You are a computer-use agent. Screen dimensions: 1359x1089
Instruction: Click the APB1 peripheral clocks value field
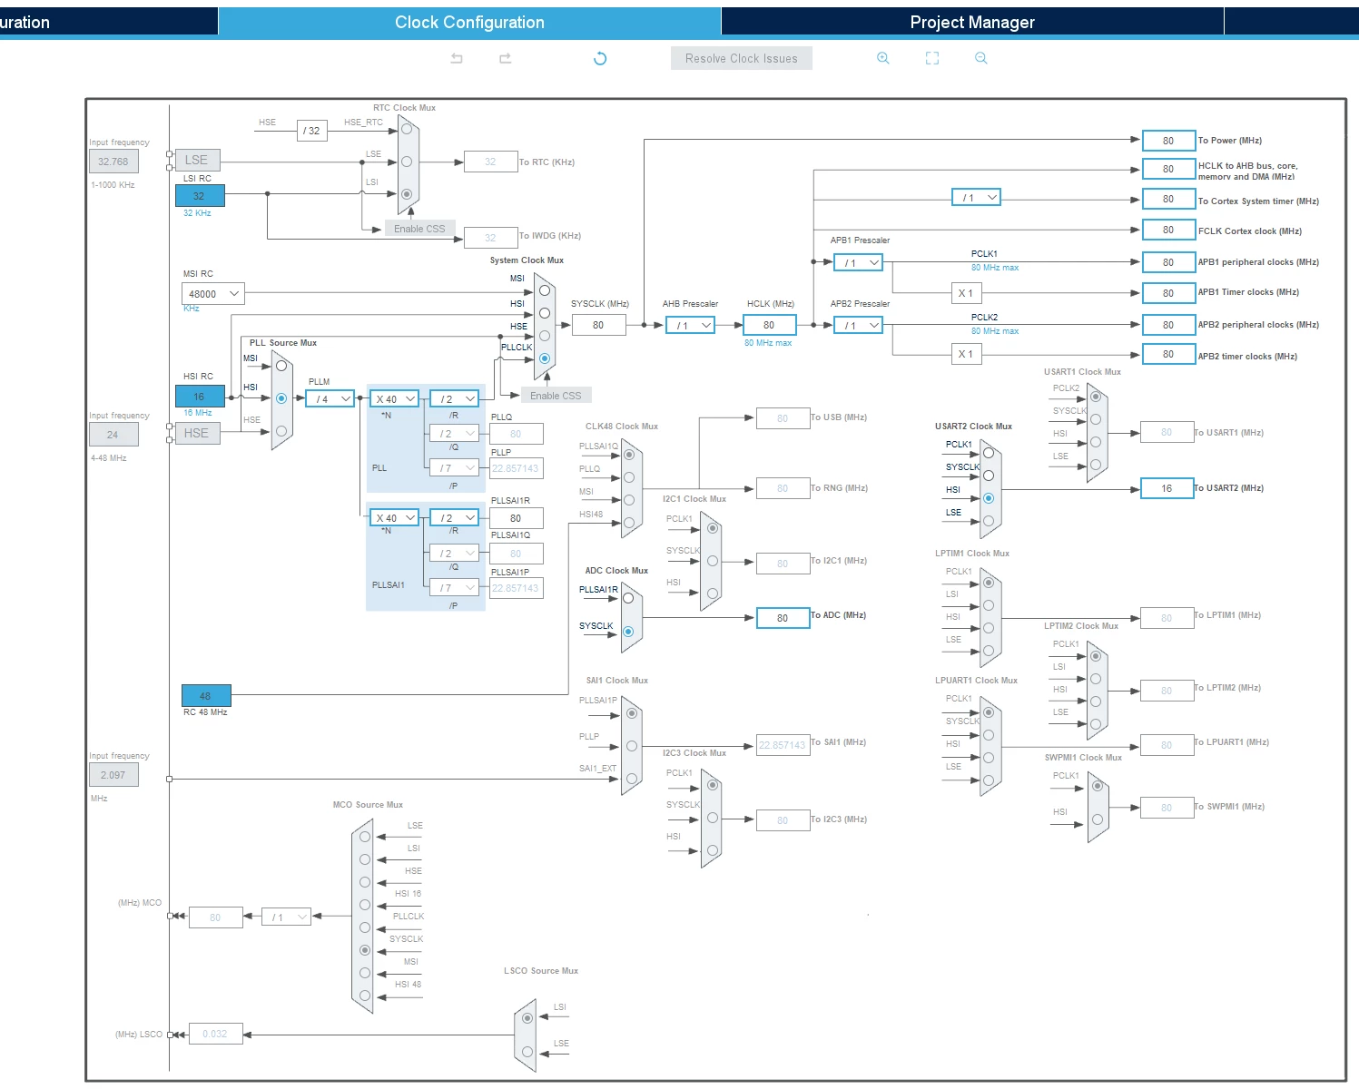1168,262
